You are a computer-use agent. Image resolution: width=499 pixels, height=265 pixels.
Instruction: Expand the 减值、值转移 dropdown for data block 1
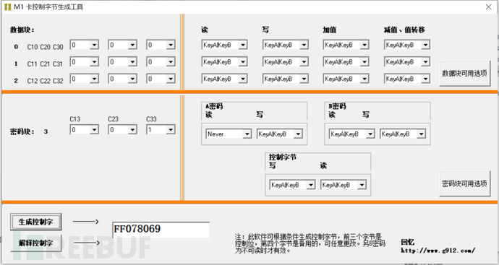[x=407, y=61]
